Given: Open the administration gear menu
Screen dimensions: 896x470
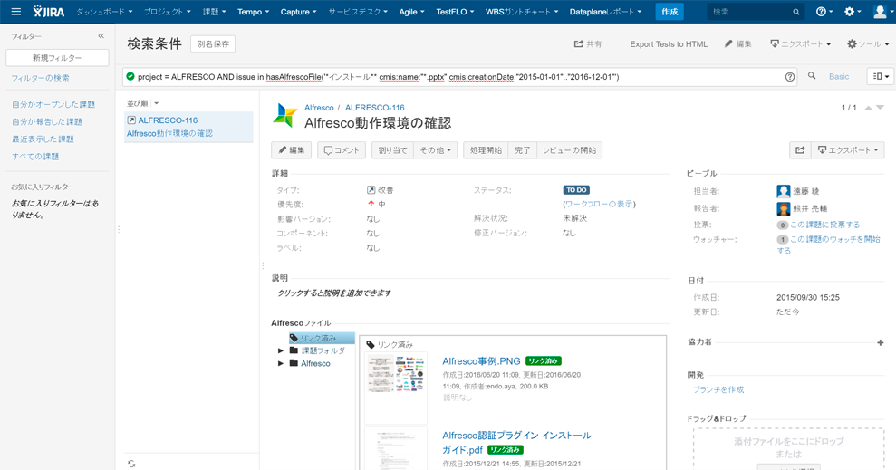Looking at the screenshot, I should 853,12.
